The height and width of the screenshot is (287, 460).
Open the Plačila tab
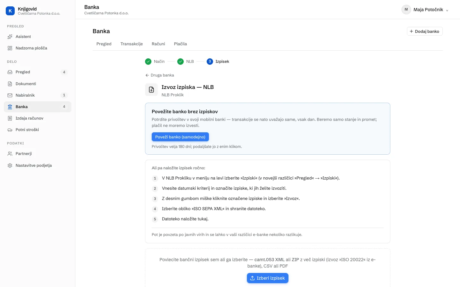pos(180,44)
